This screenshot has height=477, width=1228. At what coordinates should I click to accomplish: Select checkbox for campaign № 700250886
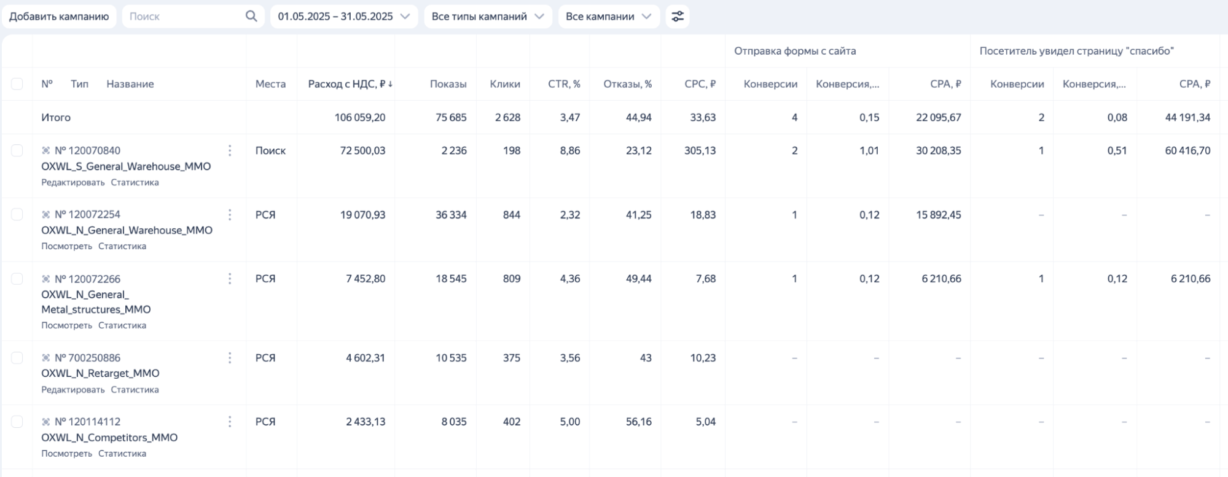point(17,358)
